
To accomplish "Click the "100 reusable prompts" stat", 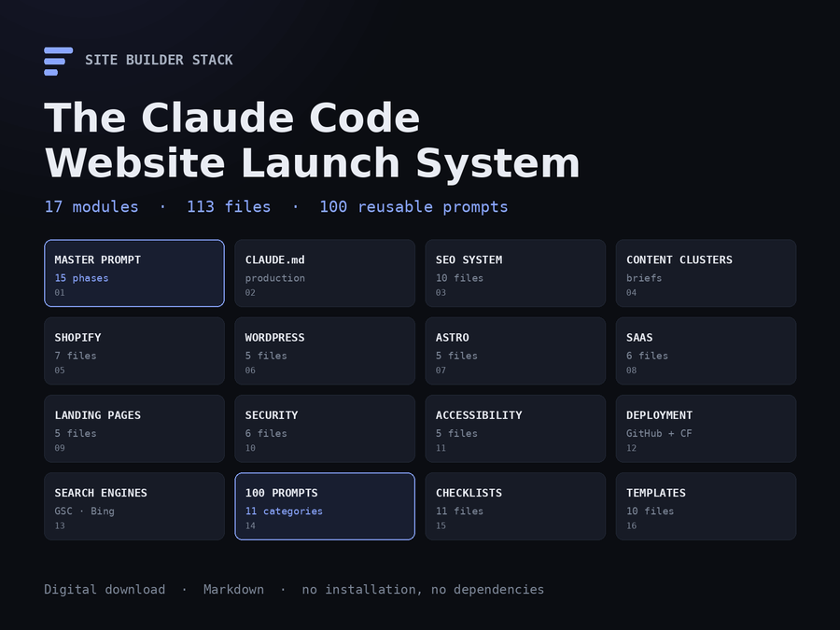I will click(413, 207).
